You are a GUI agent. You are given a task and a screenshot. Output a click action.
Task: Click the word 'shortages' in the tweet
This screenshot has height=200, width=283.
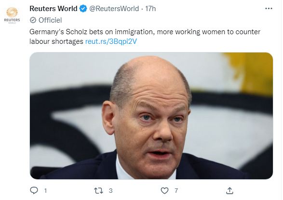point(67,41)
